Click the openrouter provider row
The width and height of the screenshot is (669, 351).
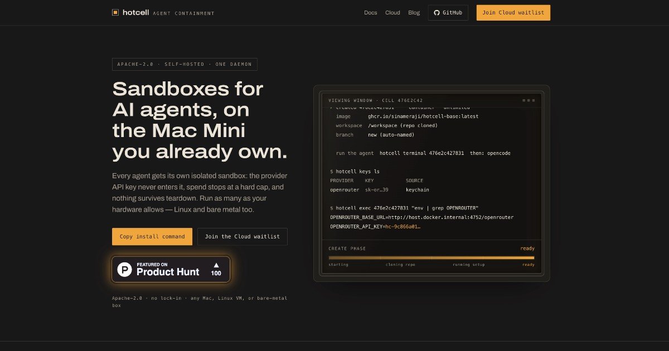coord(380,190)
